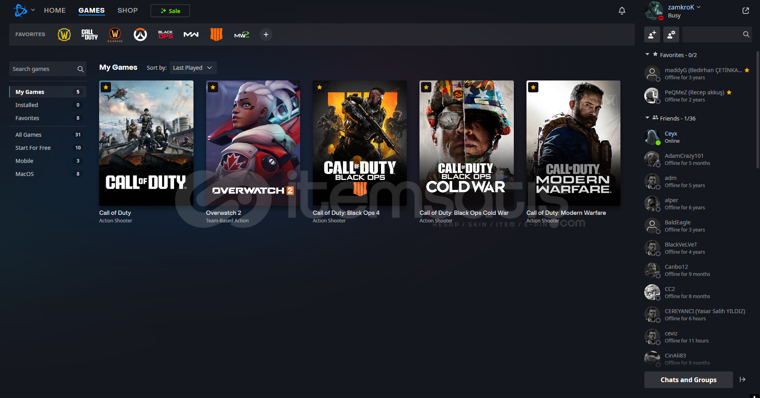Open Call of Duty: Modern Warfare title
The height and width of the screenshot is (398, 760).
pos(566,213)
